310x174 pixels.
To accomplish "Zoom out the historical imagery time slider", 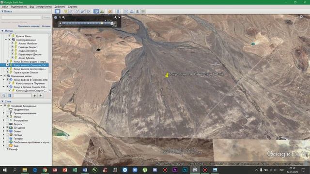I will pos(60,17).
